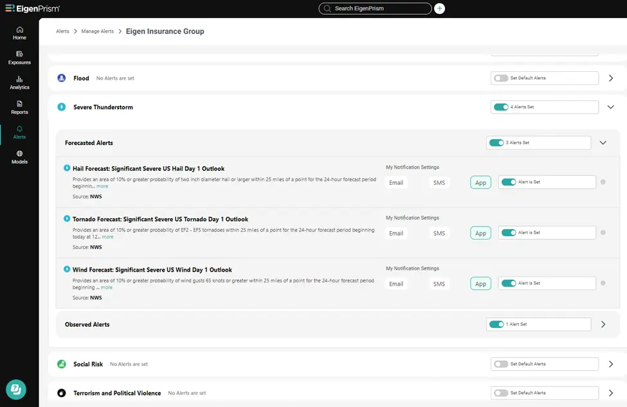Viewport: 627px width, 407px height.
Task: Toggle Forecasted Alerts 3 Alerts Set switch
Action: click(x=496, y=143)
